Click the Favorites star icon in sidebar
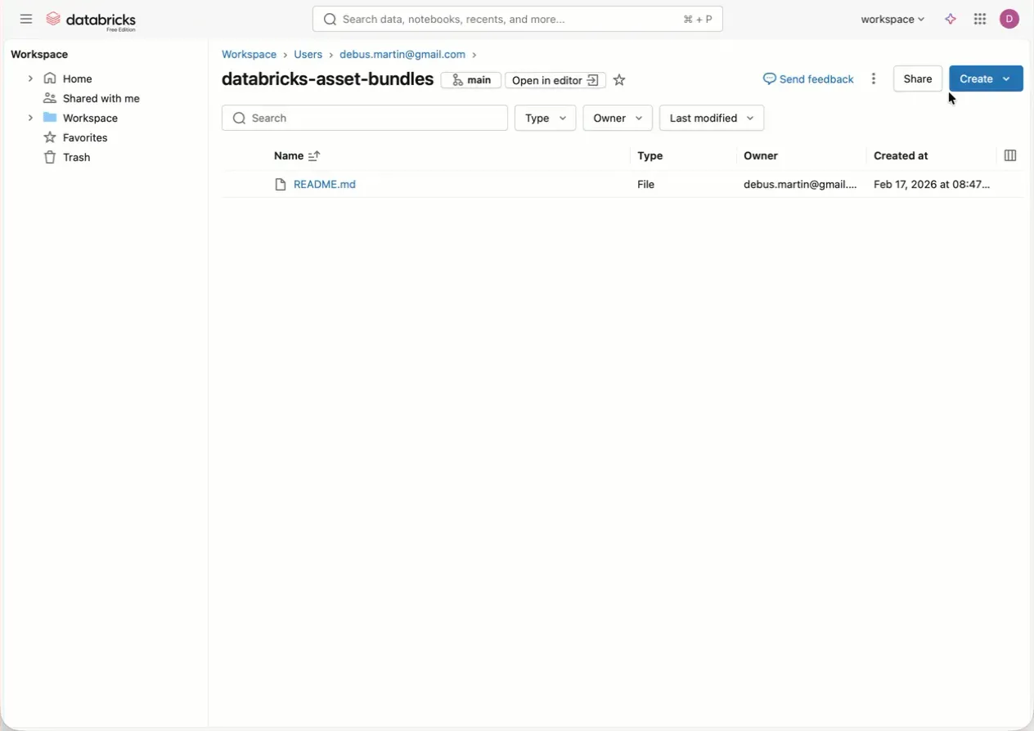This screenshot has width=1034, height=731. [50, 137]
